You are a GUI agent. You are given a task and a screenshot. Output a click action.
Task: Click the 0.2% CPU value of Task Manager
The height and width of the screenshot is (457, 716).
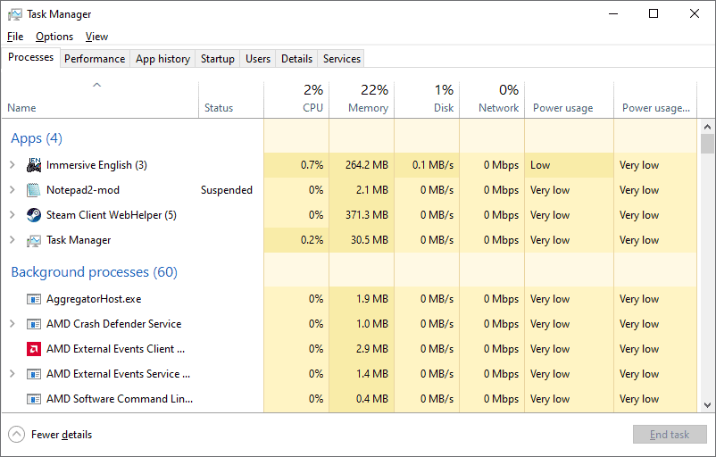coord(312,240)
